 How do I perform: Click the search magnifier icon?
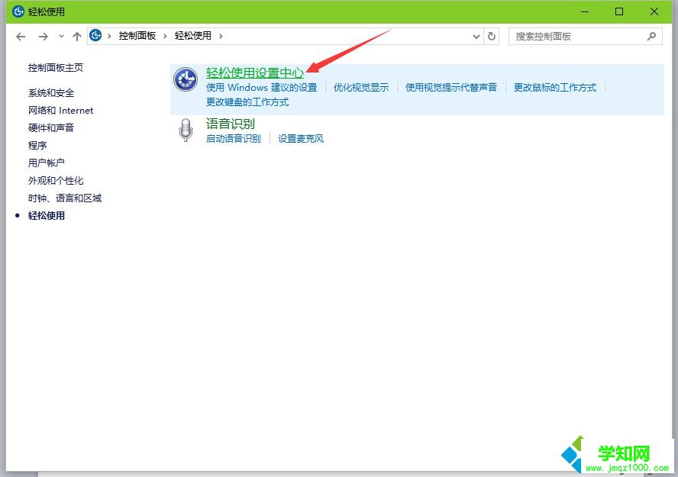(651, 36)
